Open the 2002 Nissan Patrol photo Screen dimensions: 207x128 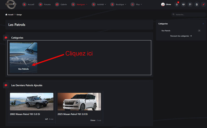point(32,102)
